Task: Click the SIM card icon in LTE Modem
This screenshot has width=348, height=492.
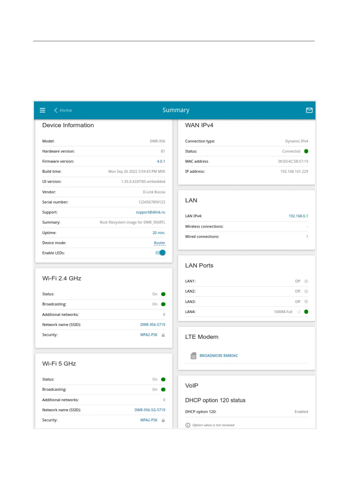Action: click(x=193, y=356)
